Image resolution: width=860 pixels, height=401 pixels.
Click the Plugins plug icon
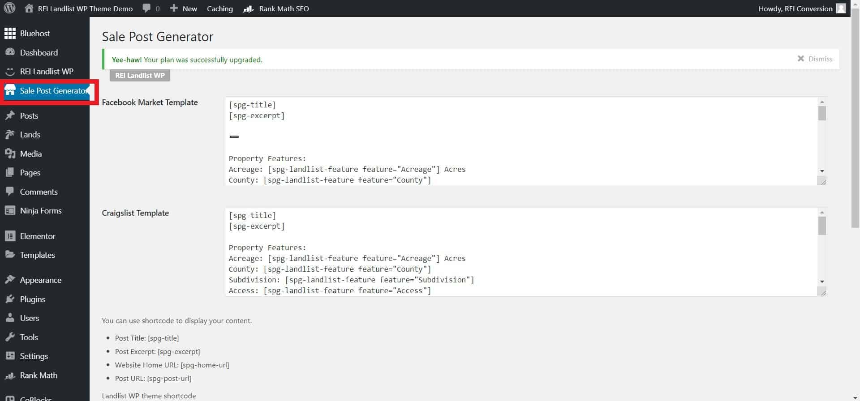click(x=10, y=299)
